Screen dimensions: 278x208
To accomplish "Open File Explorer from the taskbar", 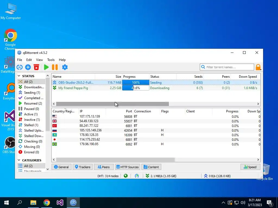I will coord(33,203).
